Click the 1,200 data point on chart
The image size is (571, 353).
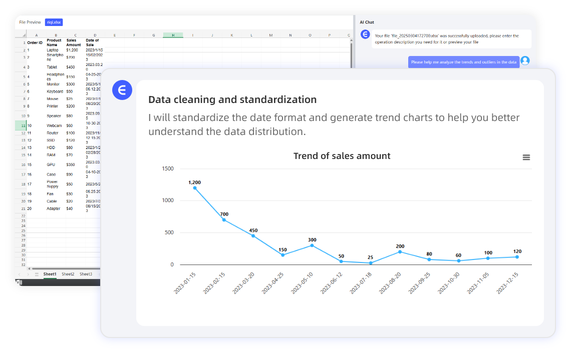click(x=194, y=188)
